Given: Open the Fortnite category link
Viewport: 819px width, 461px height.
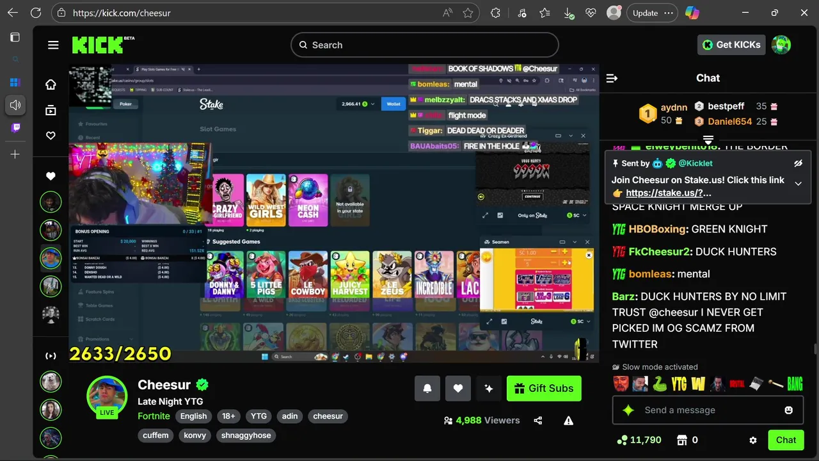Looking at the screenshot, I should click(x=154, y=416).
